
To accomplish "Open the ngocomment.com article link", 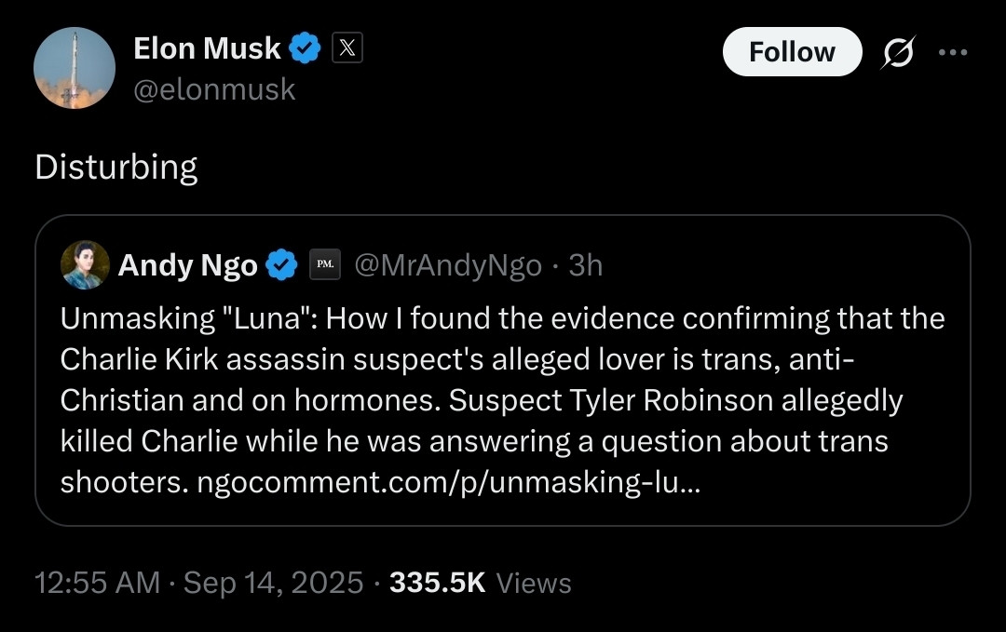I will click(x=445, y=482).
